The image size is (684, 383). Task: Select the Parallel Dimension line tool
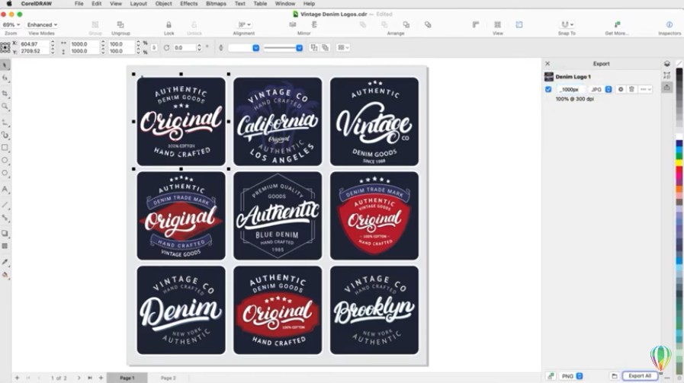5,205
